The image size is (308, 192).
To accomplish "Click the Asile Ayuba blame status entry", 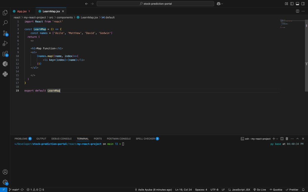I will 153,190.
